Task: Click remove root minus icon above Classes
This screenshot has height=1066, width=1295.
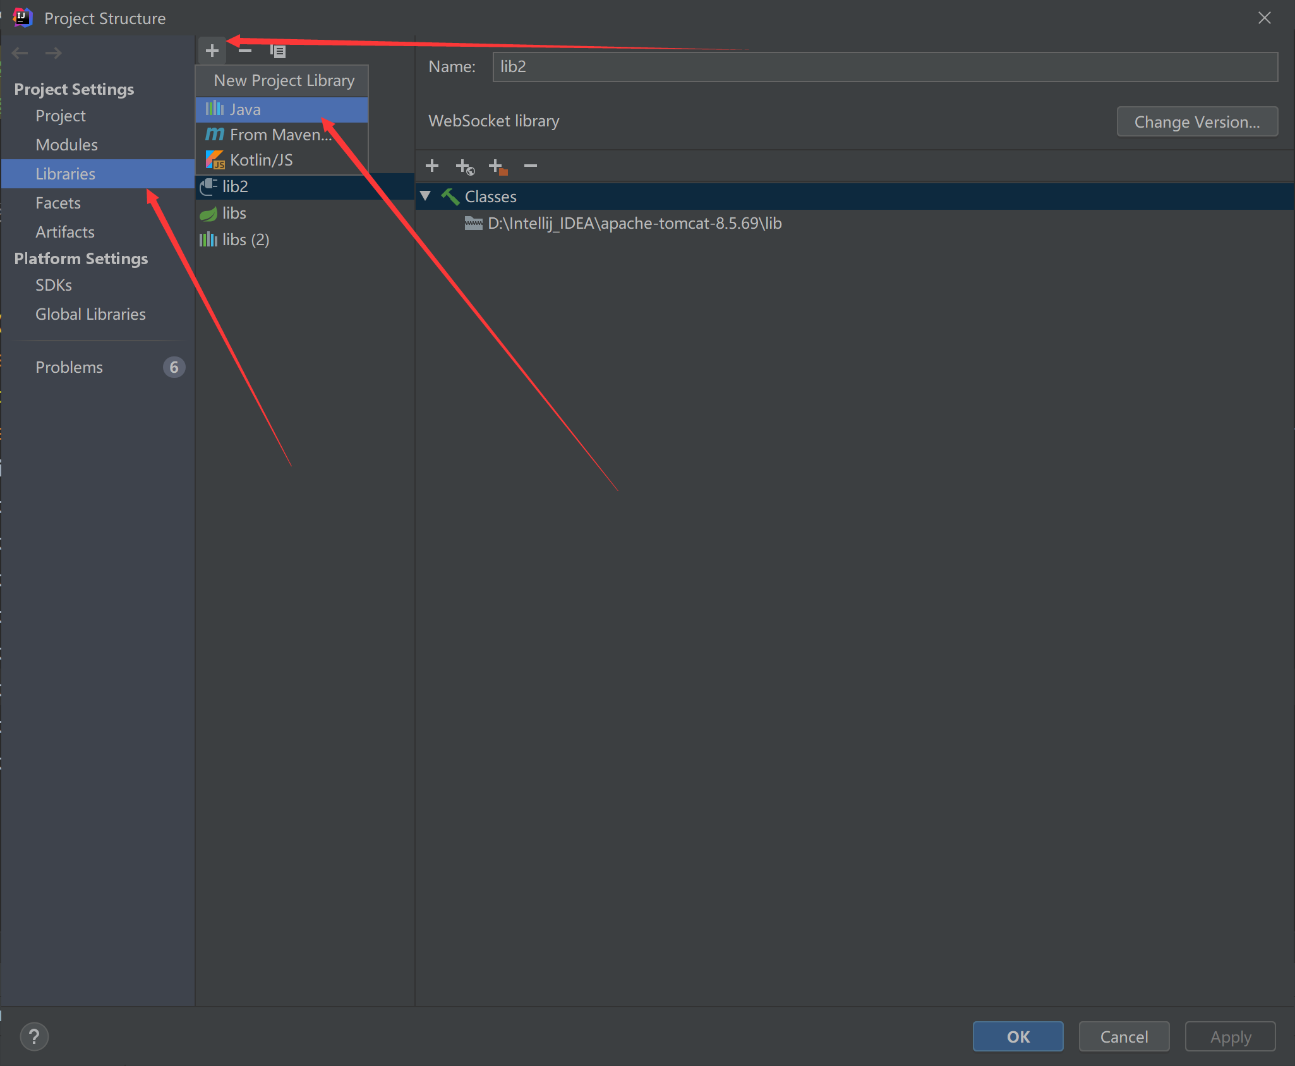Action: tap(531, 166)
